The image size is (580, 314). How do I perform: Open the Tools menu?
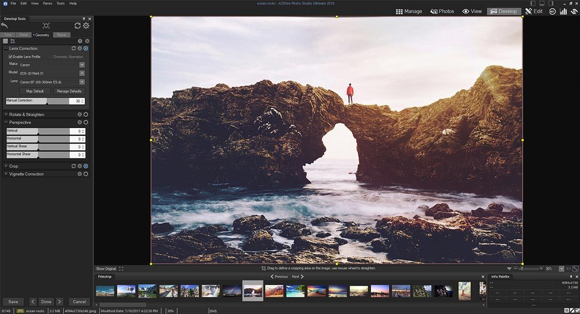(x=60, y=3)
